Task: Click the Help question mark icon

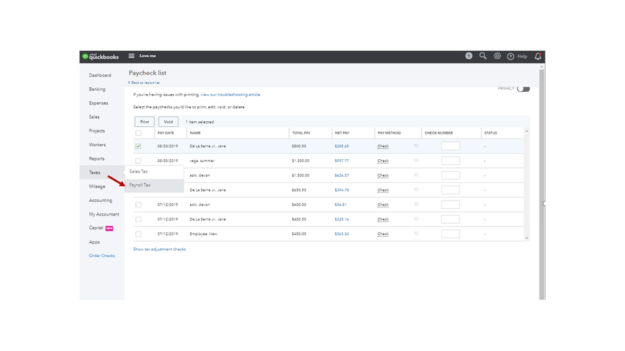Action: [x=511, y=57]
